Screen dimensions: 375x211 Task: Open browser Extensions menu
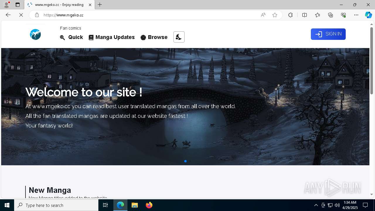pyautogui.click(x=290, y=15)
